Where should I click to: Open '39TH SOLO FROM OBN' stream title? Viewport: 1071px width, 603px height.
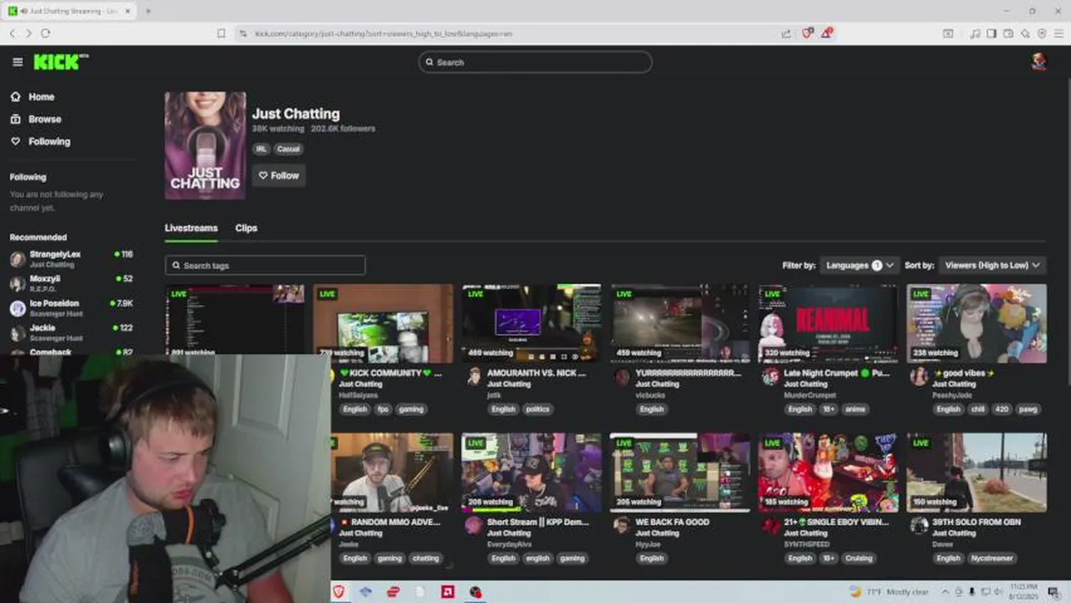pos(976,522)
